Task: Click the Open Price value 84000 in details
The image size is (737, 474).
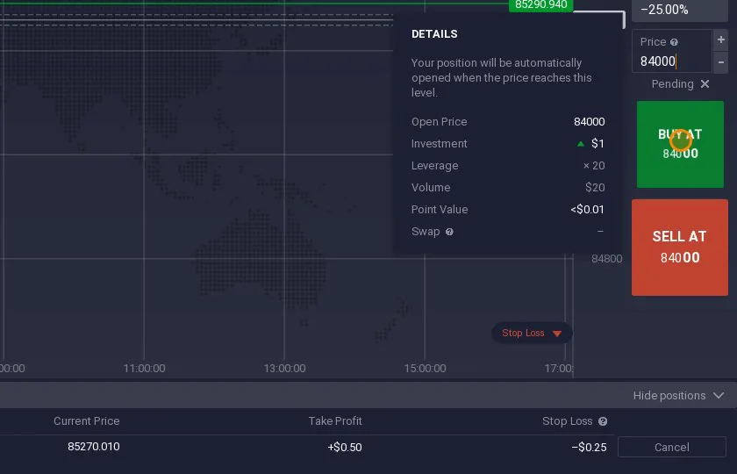Action: tap(589, 122)
